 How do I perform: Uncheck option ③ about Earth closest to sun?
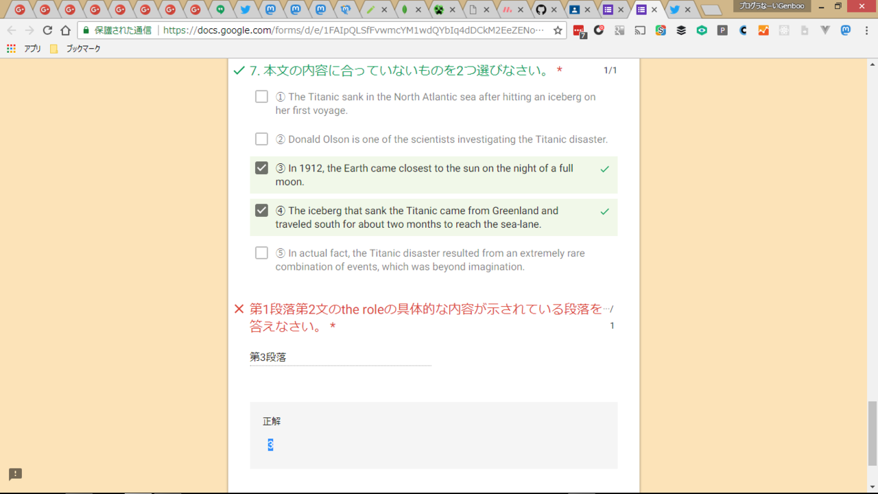tap(261, 168)
